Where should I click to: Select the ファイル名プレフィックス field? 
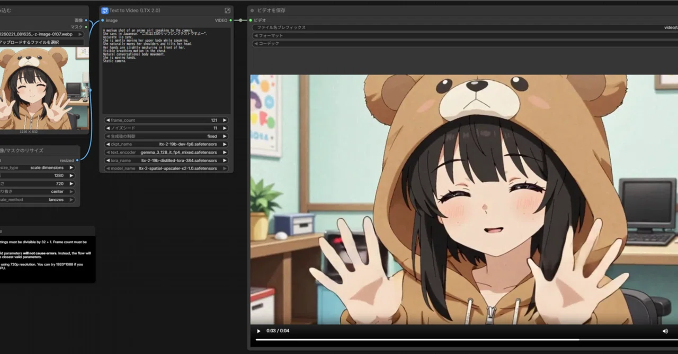coord(465,27)
